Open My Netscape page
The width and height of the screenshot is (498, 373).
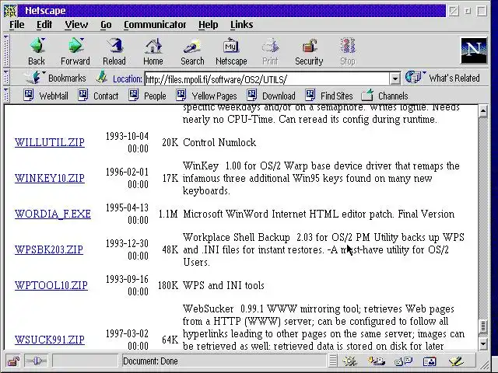click(231, 51)
